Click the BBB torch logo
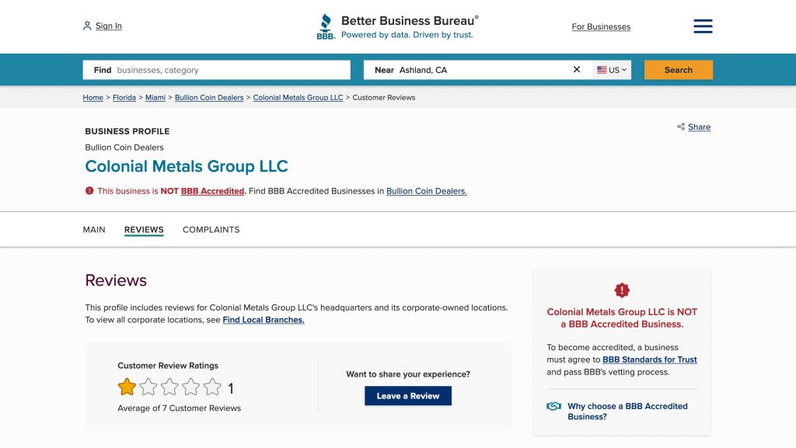The width and height of the screenshot is (796, 448). pos(326,26)
